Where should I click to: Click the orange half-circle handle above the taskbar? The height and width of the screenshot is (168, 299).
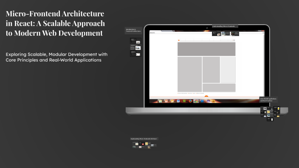pyautogui.click(x=206, y=96)
